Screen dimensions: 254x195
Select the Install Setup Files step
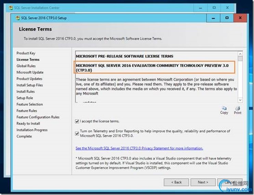tap(30, 85)
